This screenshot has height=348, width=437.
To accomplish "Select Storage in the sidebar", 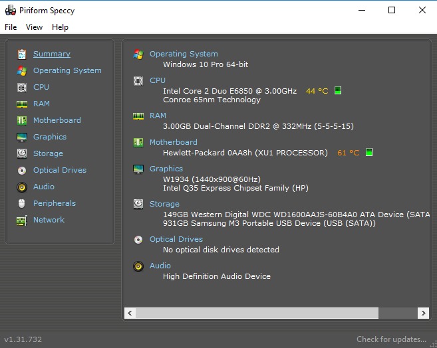I will click(x=48, y=153).
